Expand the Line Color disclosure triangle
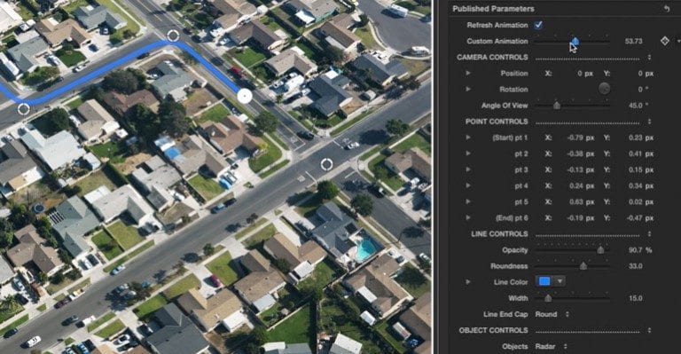 [468, 281]
